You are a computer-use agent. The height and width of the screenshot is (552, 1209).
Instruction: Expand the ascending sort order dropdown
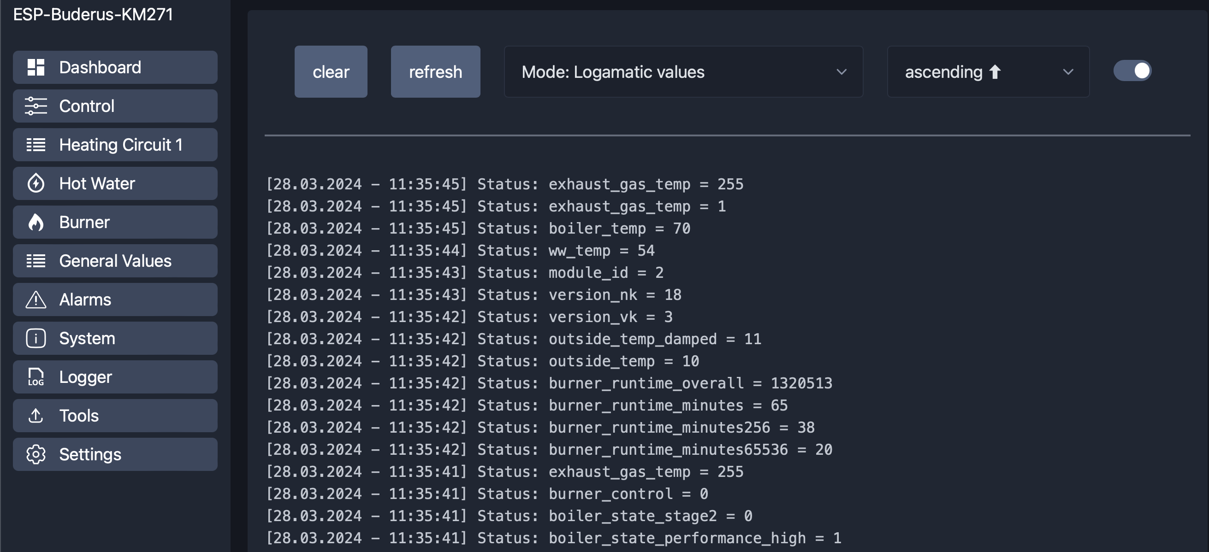coord(988,72)
